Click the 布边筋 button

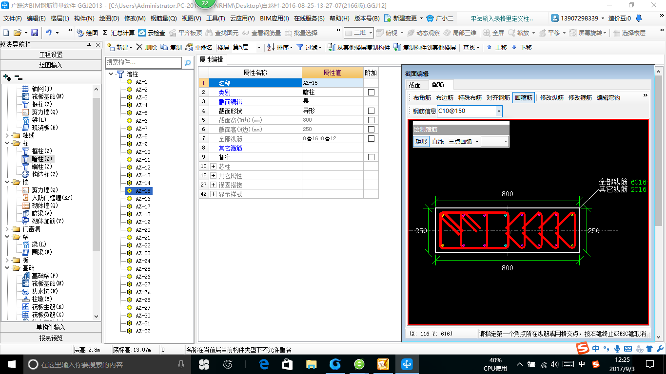pos(445,97)
